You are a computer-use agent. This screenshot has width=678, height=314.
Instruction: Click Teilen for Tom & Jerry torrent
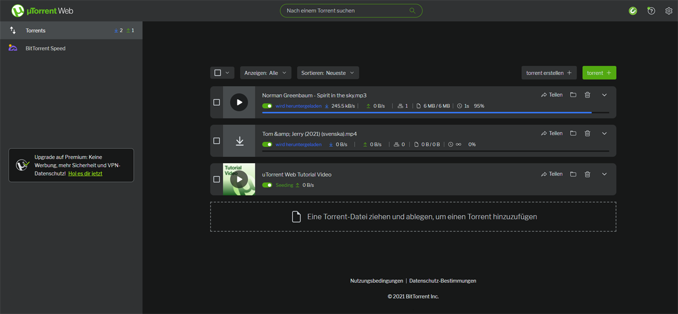click(552, 133)
